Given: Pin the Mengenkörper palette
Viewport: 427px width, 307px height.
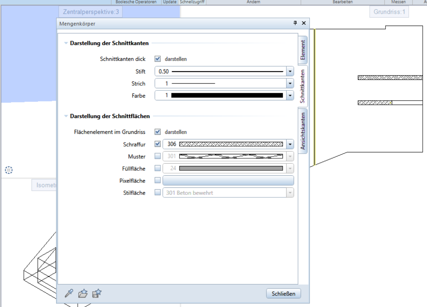Looking at the screenshot, I should click(x=295, y=23).
